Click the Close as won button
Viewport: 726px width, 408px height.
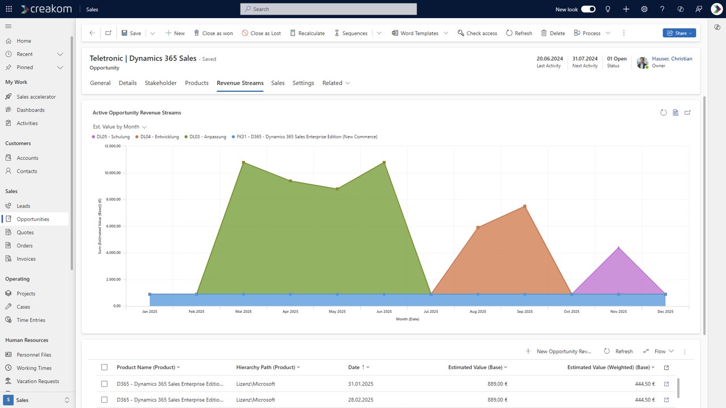tap(213, 33)
